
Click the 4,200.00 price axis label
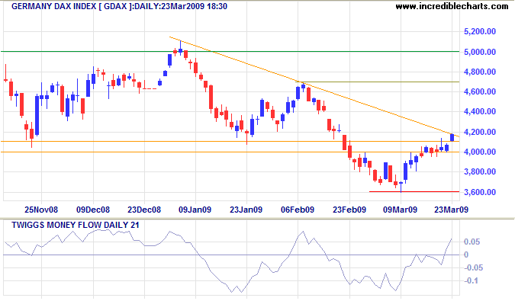(x=480, y=132)
